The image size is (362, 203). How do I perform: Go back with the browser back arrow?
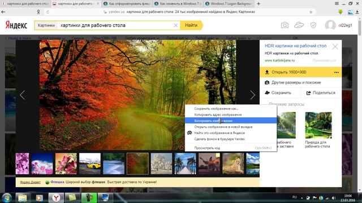pyautogui.click(x=3, y=12)
